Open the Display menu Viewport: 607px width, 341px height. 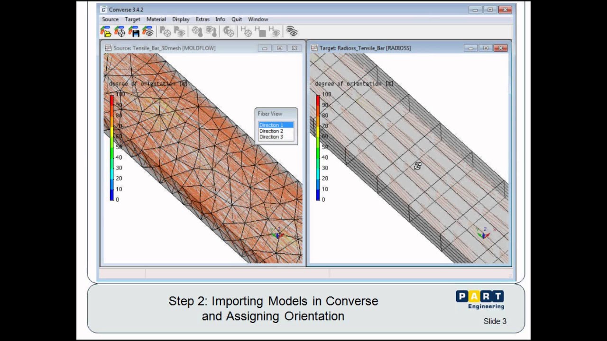point(181,19)
